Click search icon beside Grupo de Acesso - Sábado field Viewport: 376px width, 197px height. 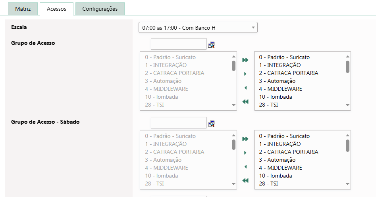pos(211,124)
